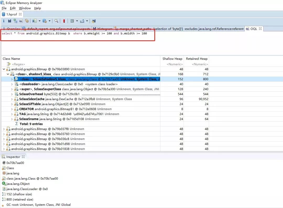Click the 1.hprof database file icon
The height and width of the screenshot is (208, 283).
tap(3, 14)
